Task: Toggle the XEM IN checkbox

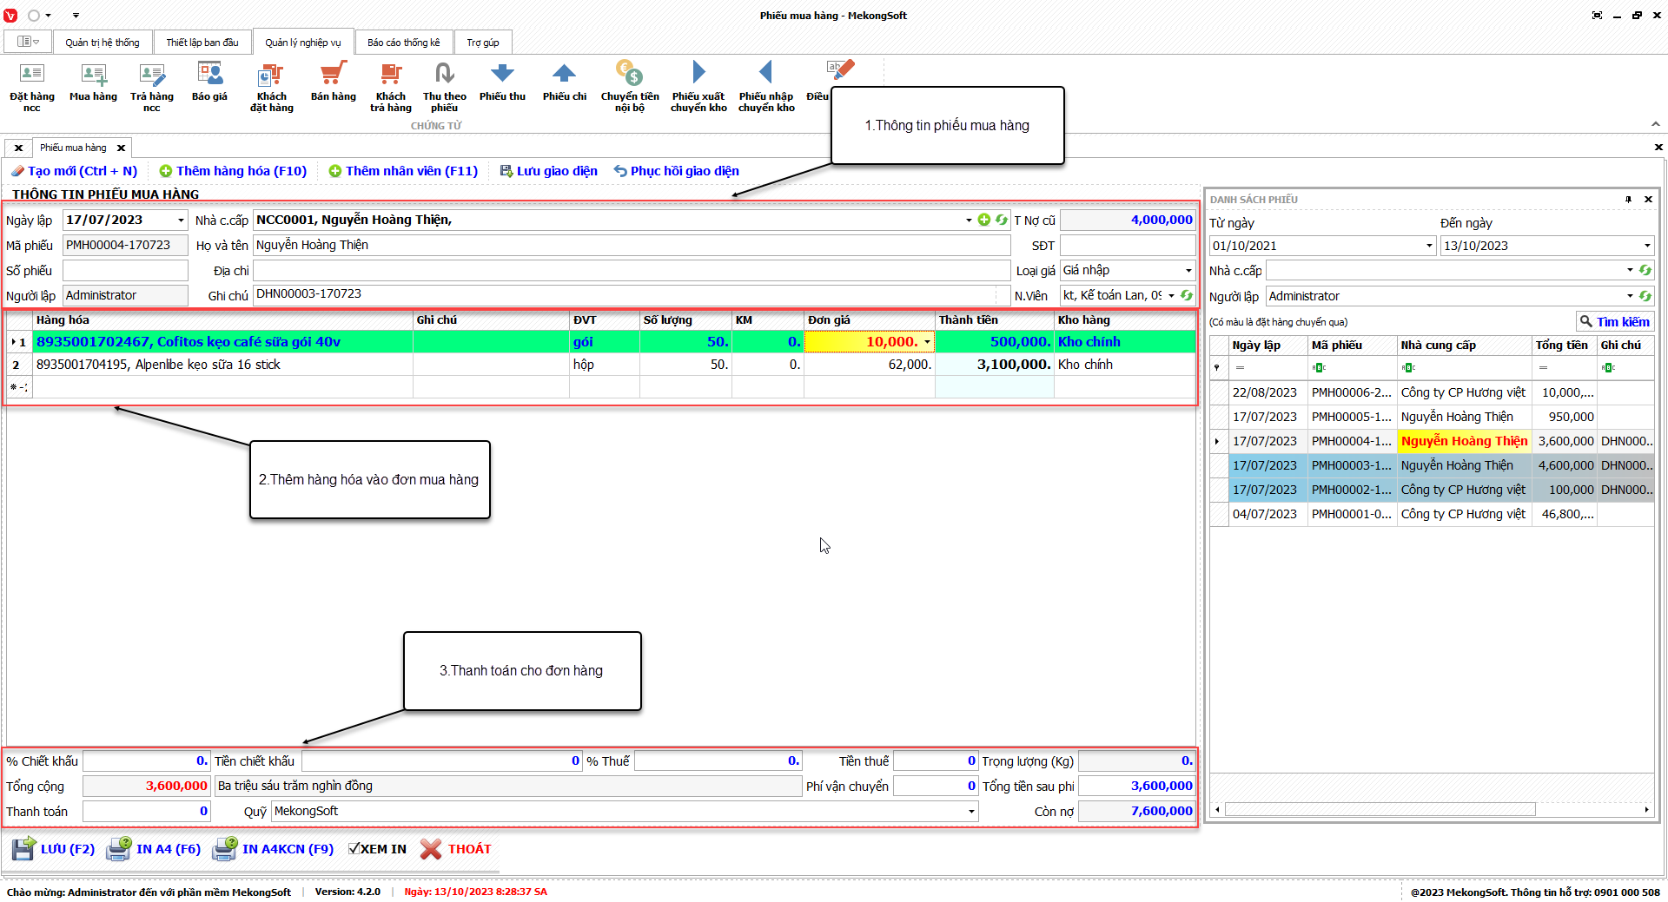Action: click(354, 849)
